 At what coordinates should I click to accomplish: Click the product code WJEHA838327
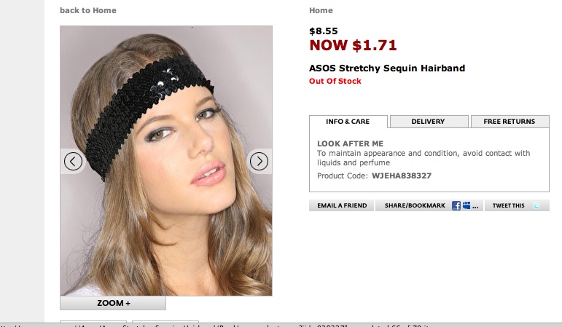click(402, 176)
